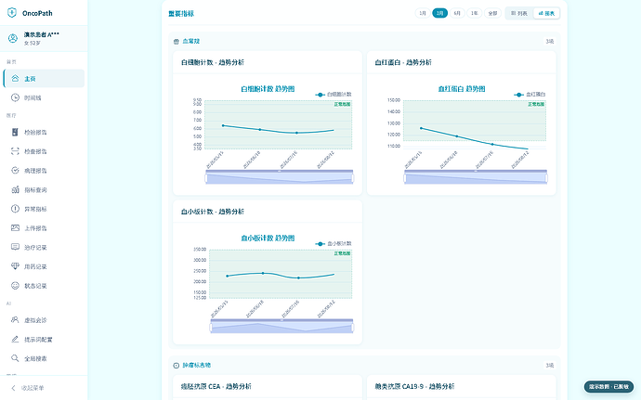Toggle the 血红蛋白 legend series
This screenshot has width=641, height=400.
click(530, 95)
